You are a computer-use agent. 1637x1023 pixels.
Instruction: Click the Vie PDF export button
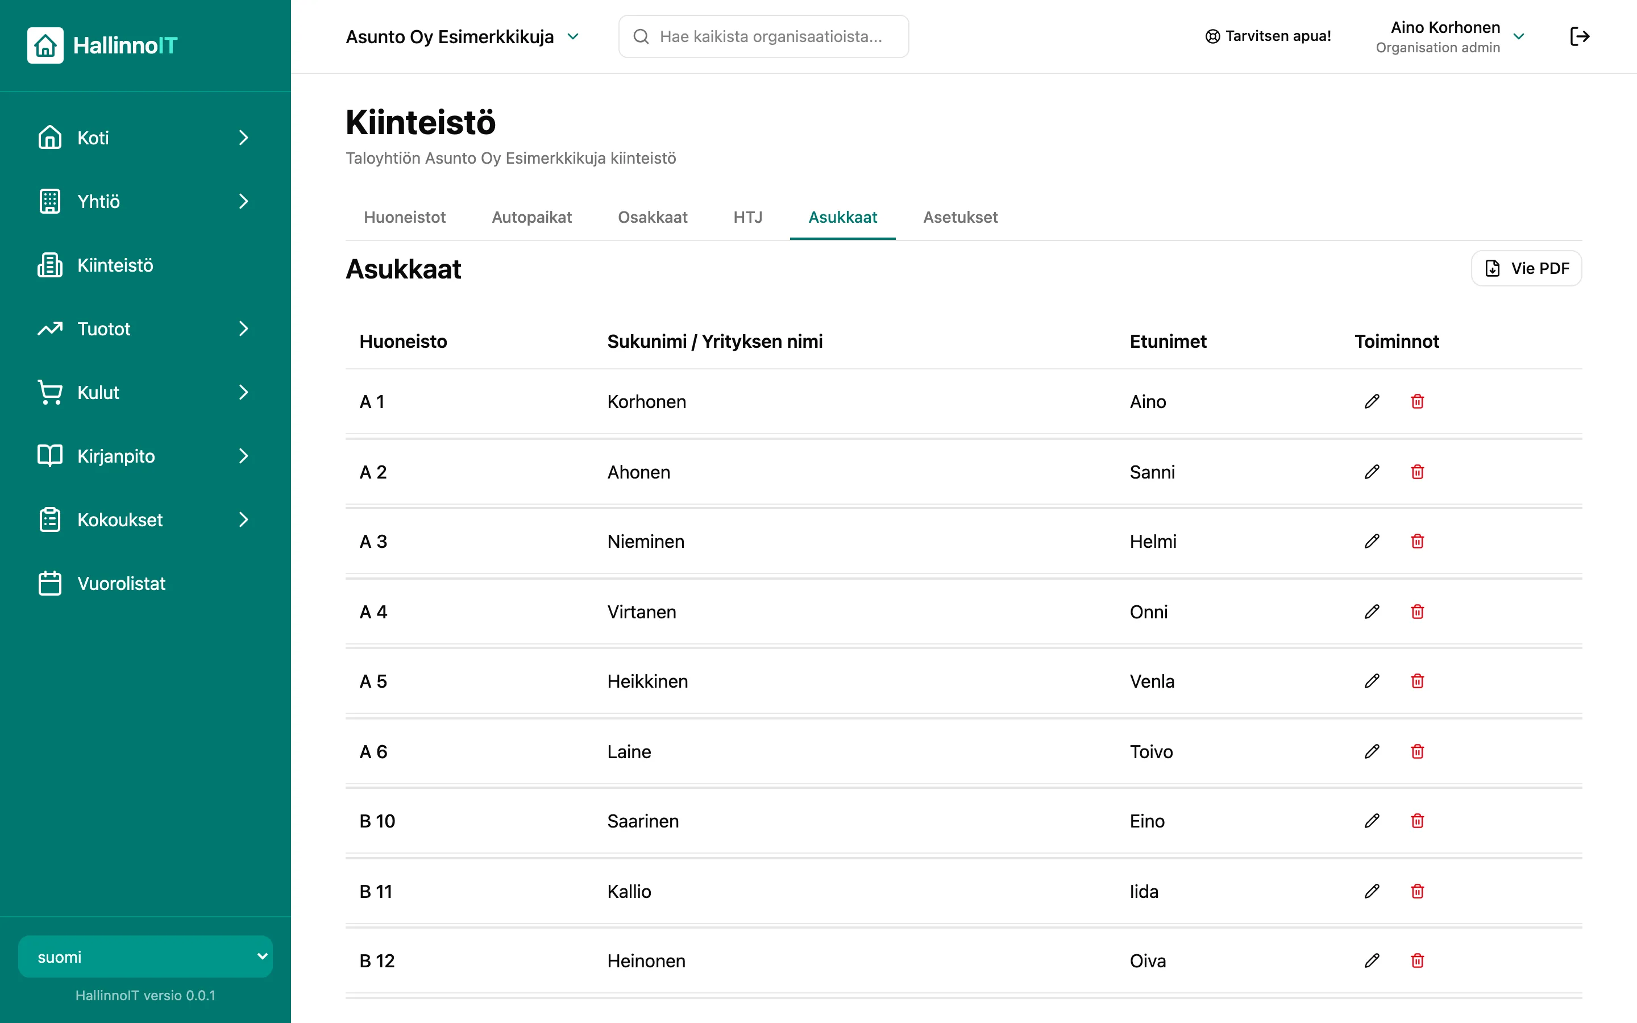coord(1526,269)
